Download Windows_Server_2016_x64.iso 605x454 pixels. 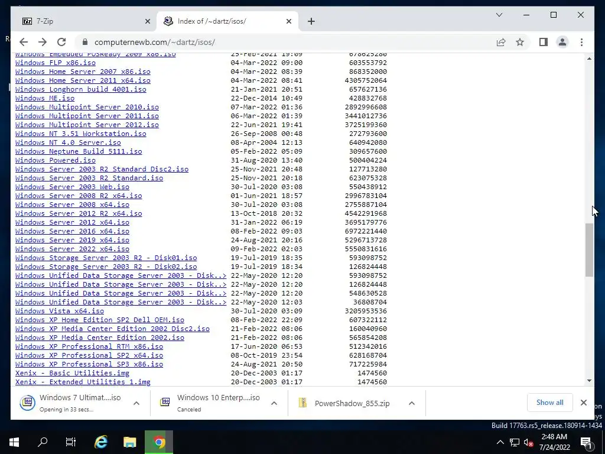click(x=72, y=231)
